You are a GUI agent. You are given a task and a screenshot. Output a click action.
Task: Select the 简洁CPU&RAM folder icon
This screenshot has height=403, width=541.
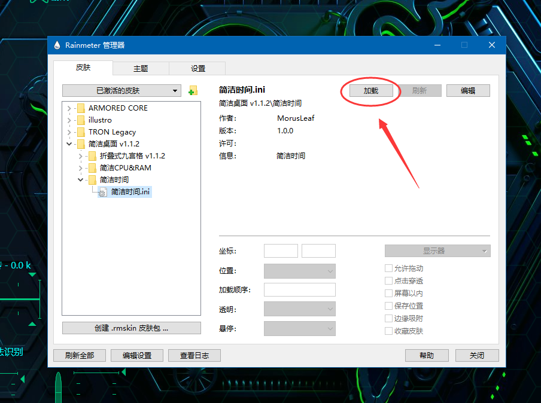coord(92,168)
